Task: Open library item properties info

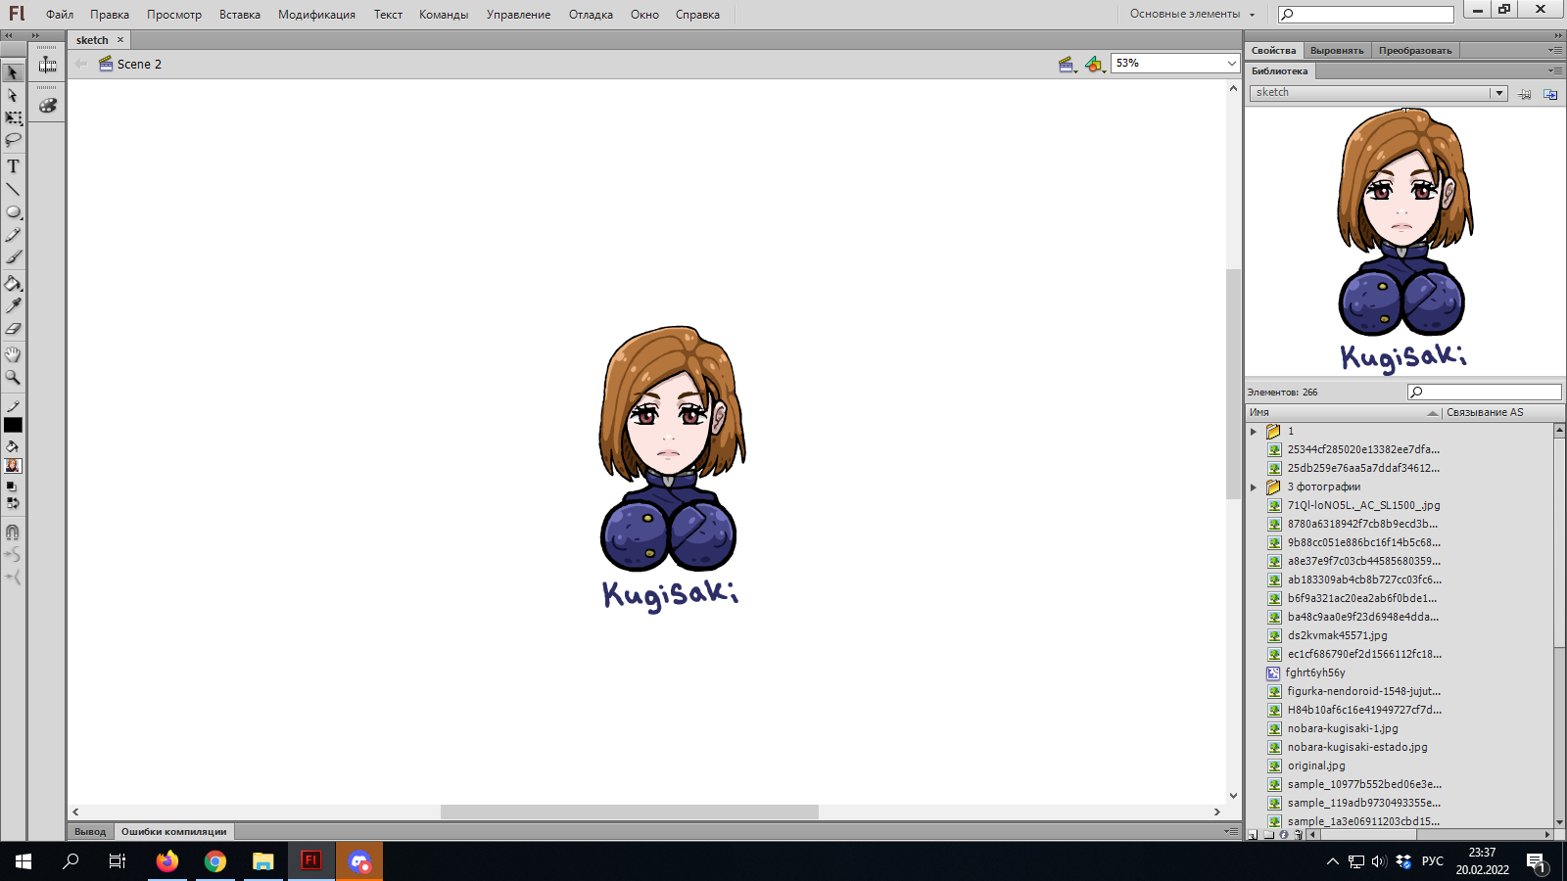Action: point(1284,835)
